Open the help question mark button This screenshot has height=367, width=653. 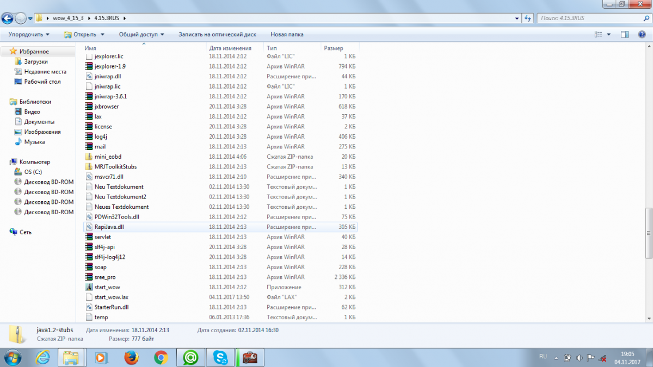pyautogui.click(x=641, y=34)
